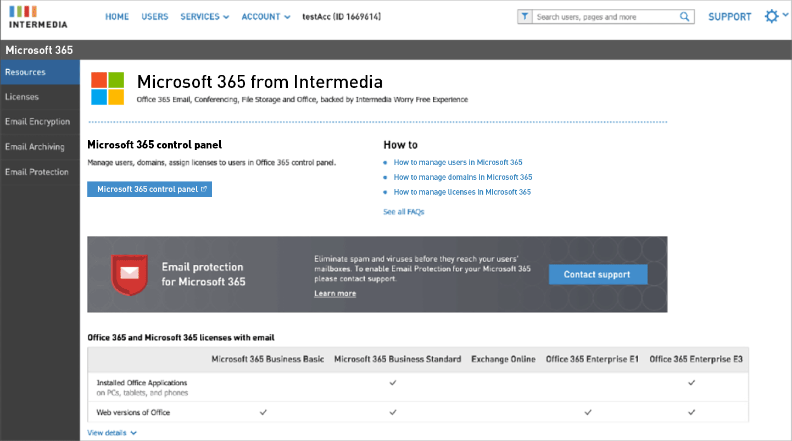Open How to manage users in Microsoft 365
Viewport: 792px width, 441px height.
click(x=458, y=162)
